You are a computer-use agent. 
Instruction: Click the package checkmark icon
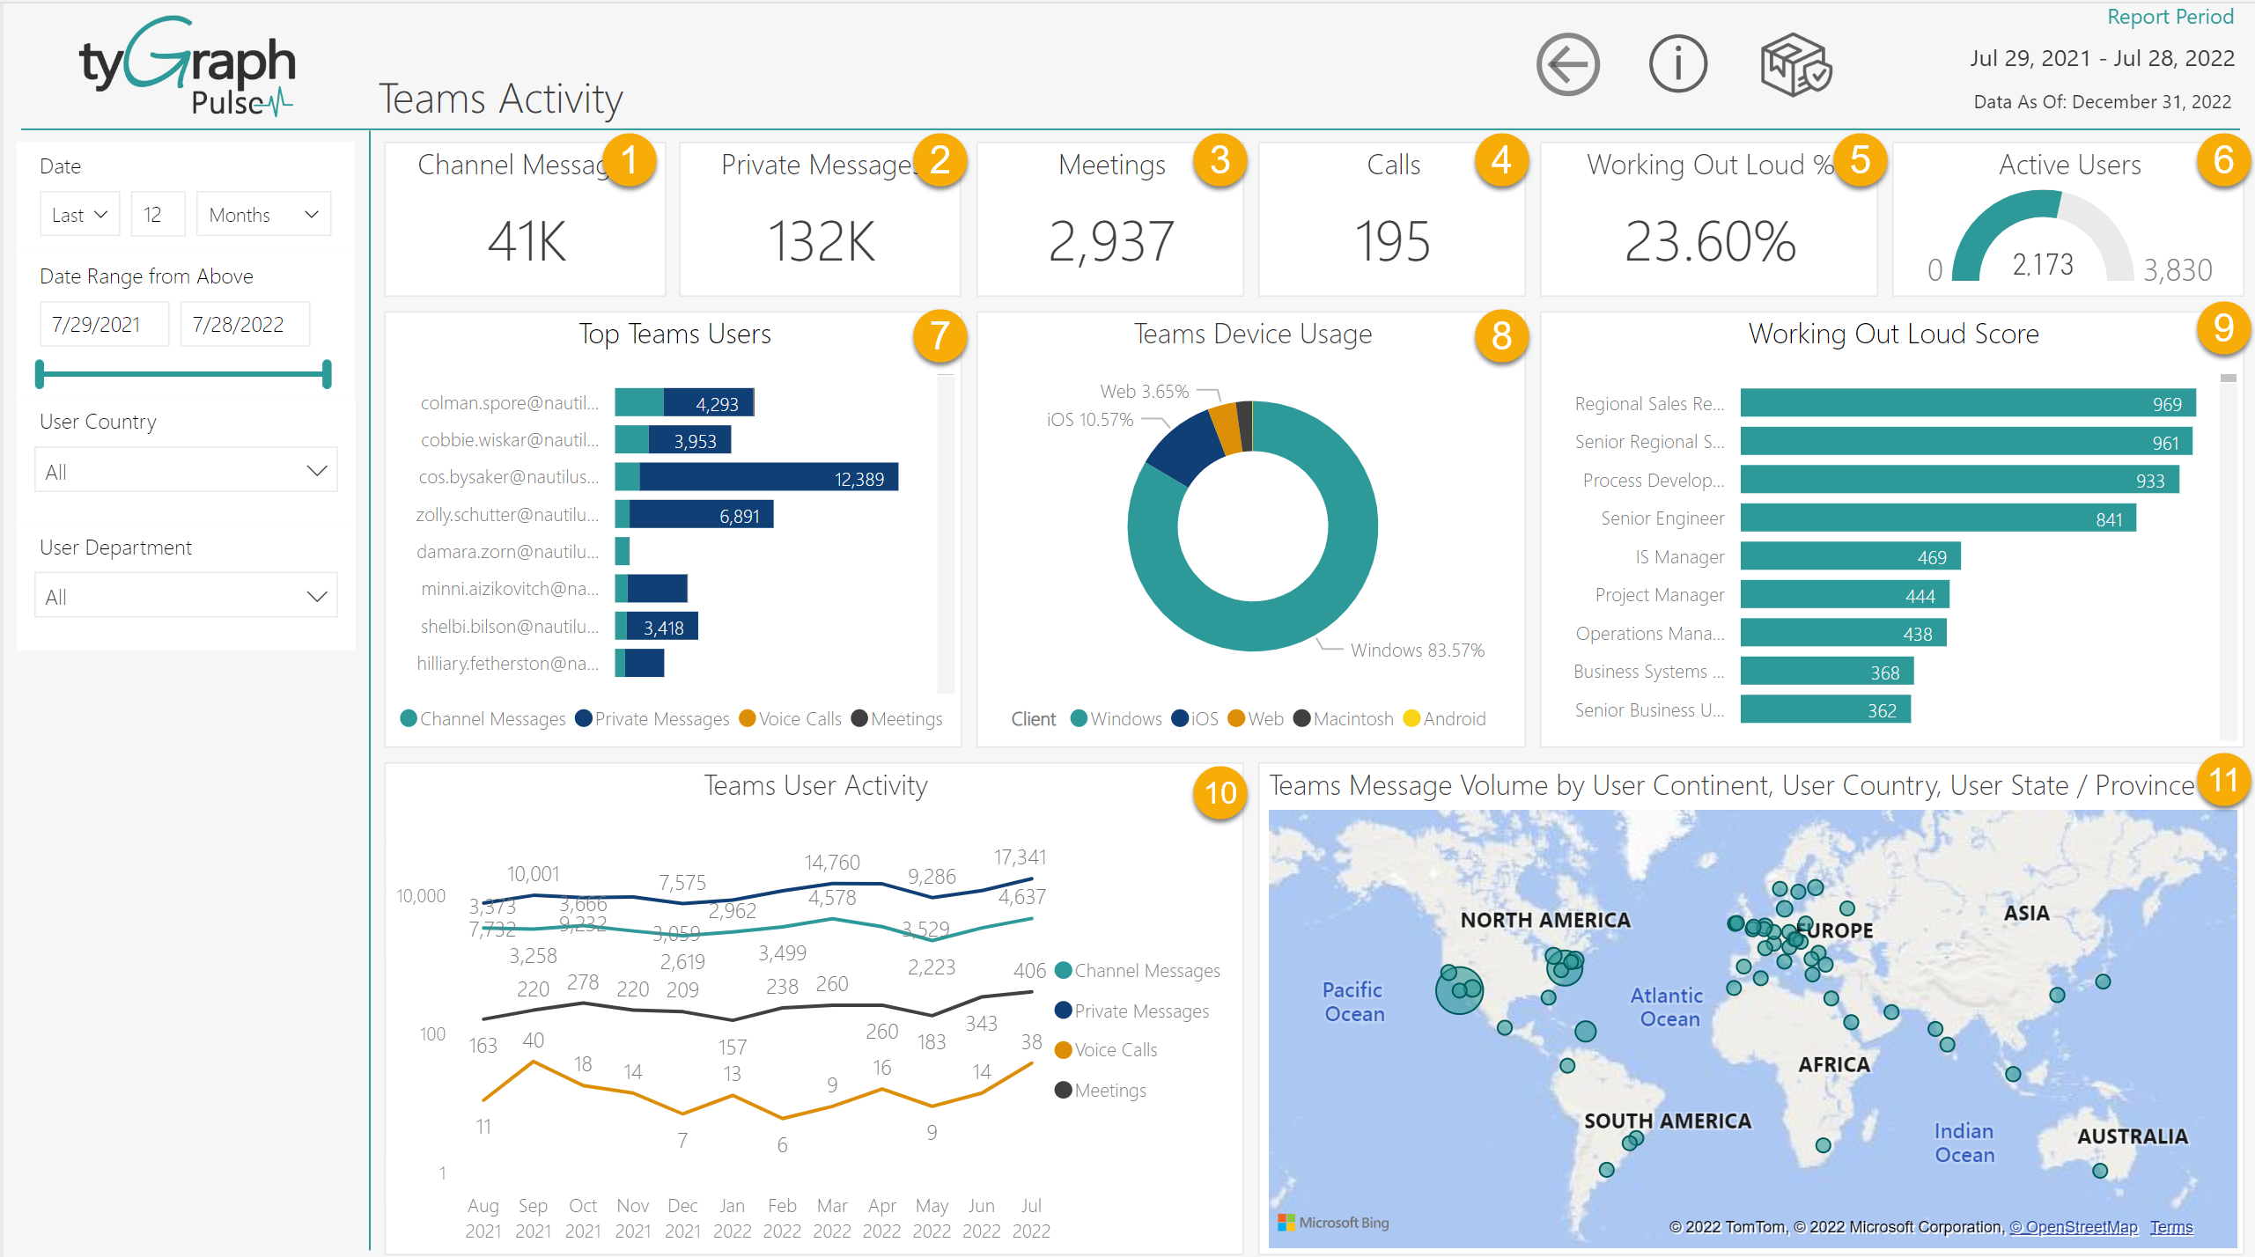point(1795,64)
